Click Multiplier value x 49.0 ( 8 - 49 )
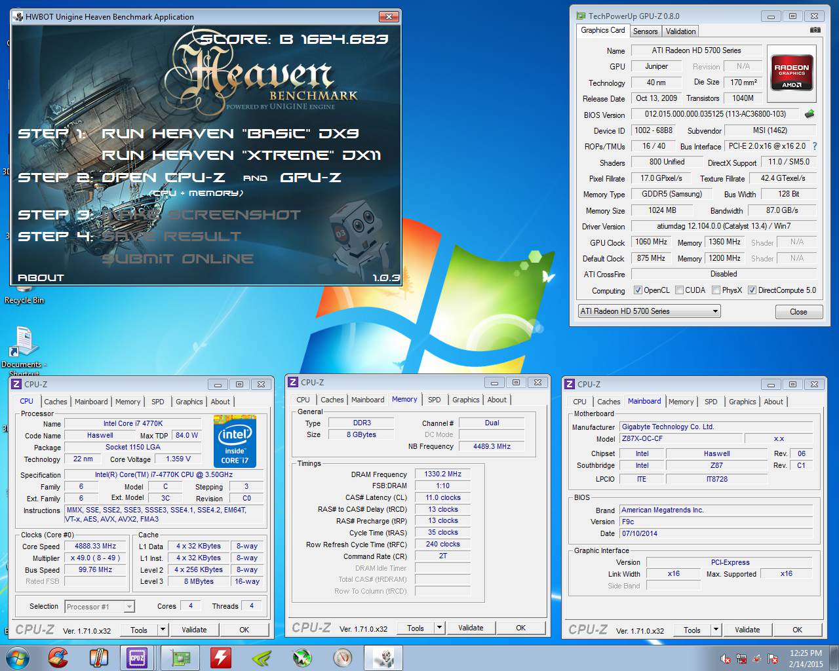The image size is (839, 671). [96, 558]
